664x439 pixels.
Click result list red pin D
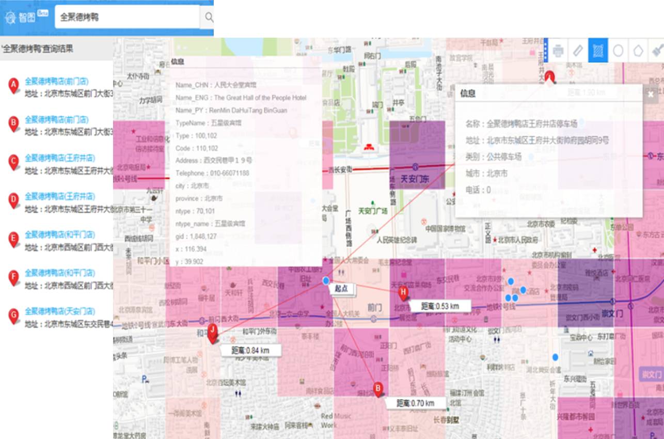pyautogui.click(x=14, y=200)
